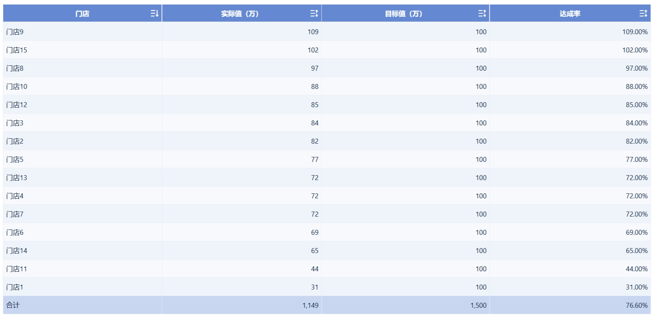
Task: Click the 72 value in 门店13 row
Action: click(x=315, y=178)
